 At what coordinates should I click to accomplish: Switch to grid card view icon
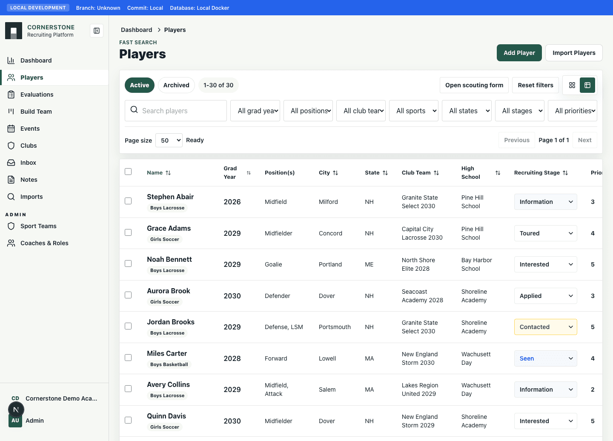(x=572, y=85)
